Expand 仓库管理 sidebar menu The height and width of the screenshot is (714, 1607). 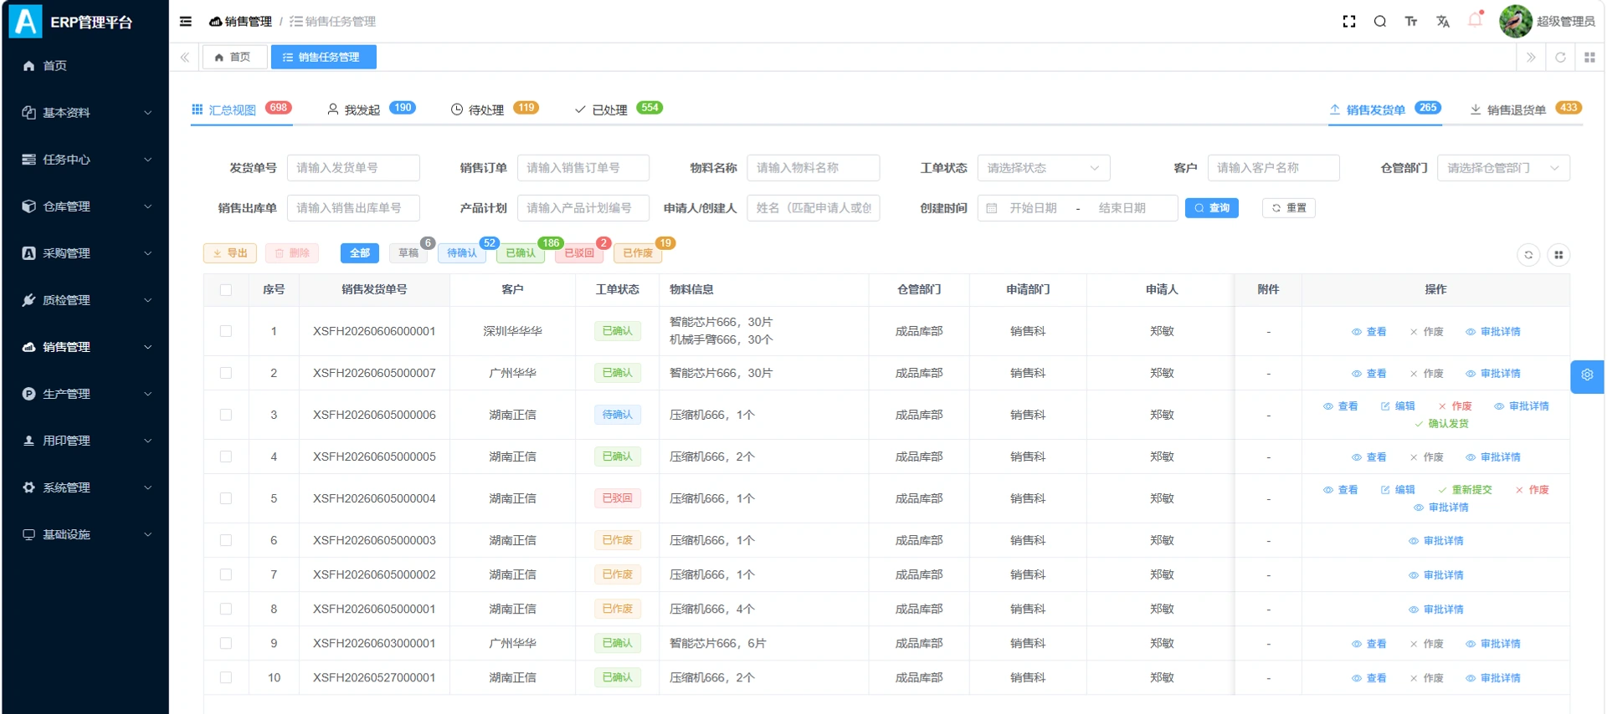(x=84, y=207)
